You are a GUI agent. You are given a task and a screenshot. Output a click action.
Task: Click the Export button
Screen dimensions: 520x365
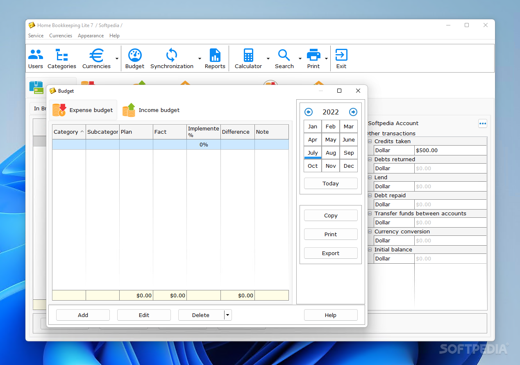click(x=331, y=253)
